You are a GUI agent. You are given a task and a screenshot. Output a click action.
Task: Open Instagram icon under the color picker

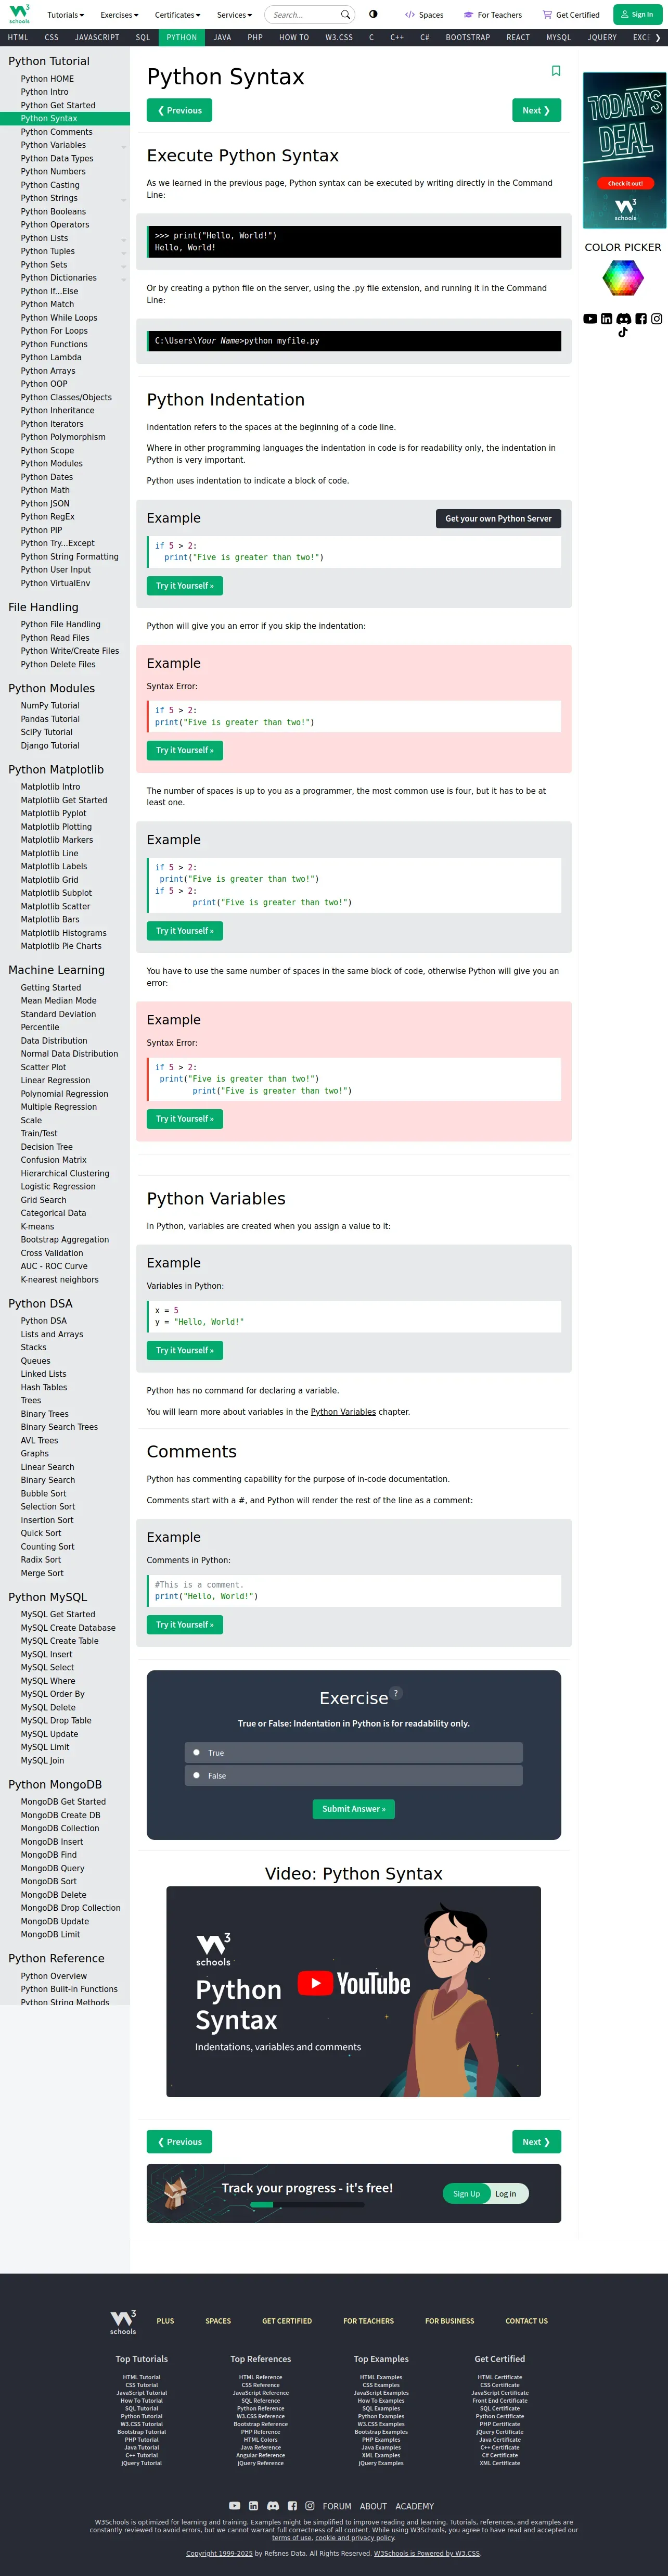pos(656,319)
